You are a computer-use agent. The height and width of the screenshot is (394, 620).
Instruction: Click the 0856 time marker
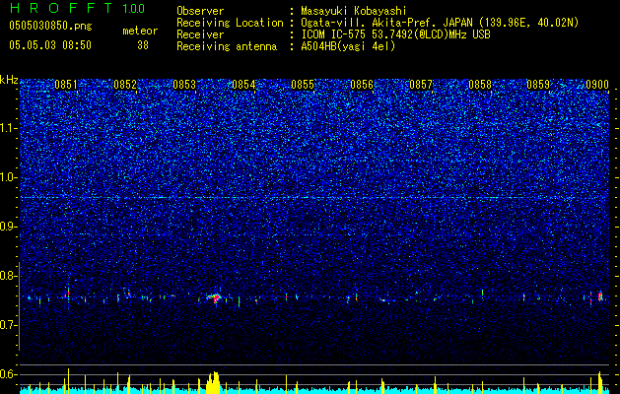[x=362, y=85]
